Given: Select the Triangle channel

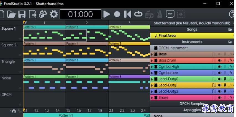Looking at the screenshot, I should (8, 61).
